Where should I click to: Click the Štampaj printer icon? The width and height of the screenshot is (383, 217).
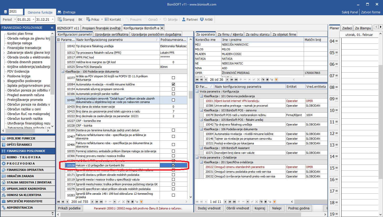click(60, 19)
